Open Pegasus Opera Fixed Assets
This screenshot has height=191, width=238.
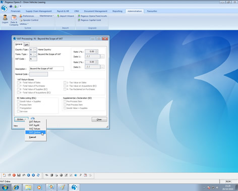coord(92,16)
